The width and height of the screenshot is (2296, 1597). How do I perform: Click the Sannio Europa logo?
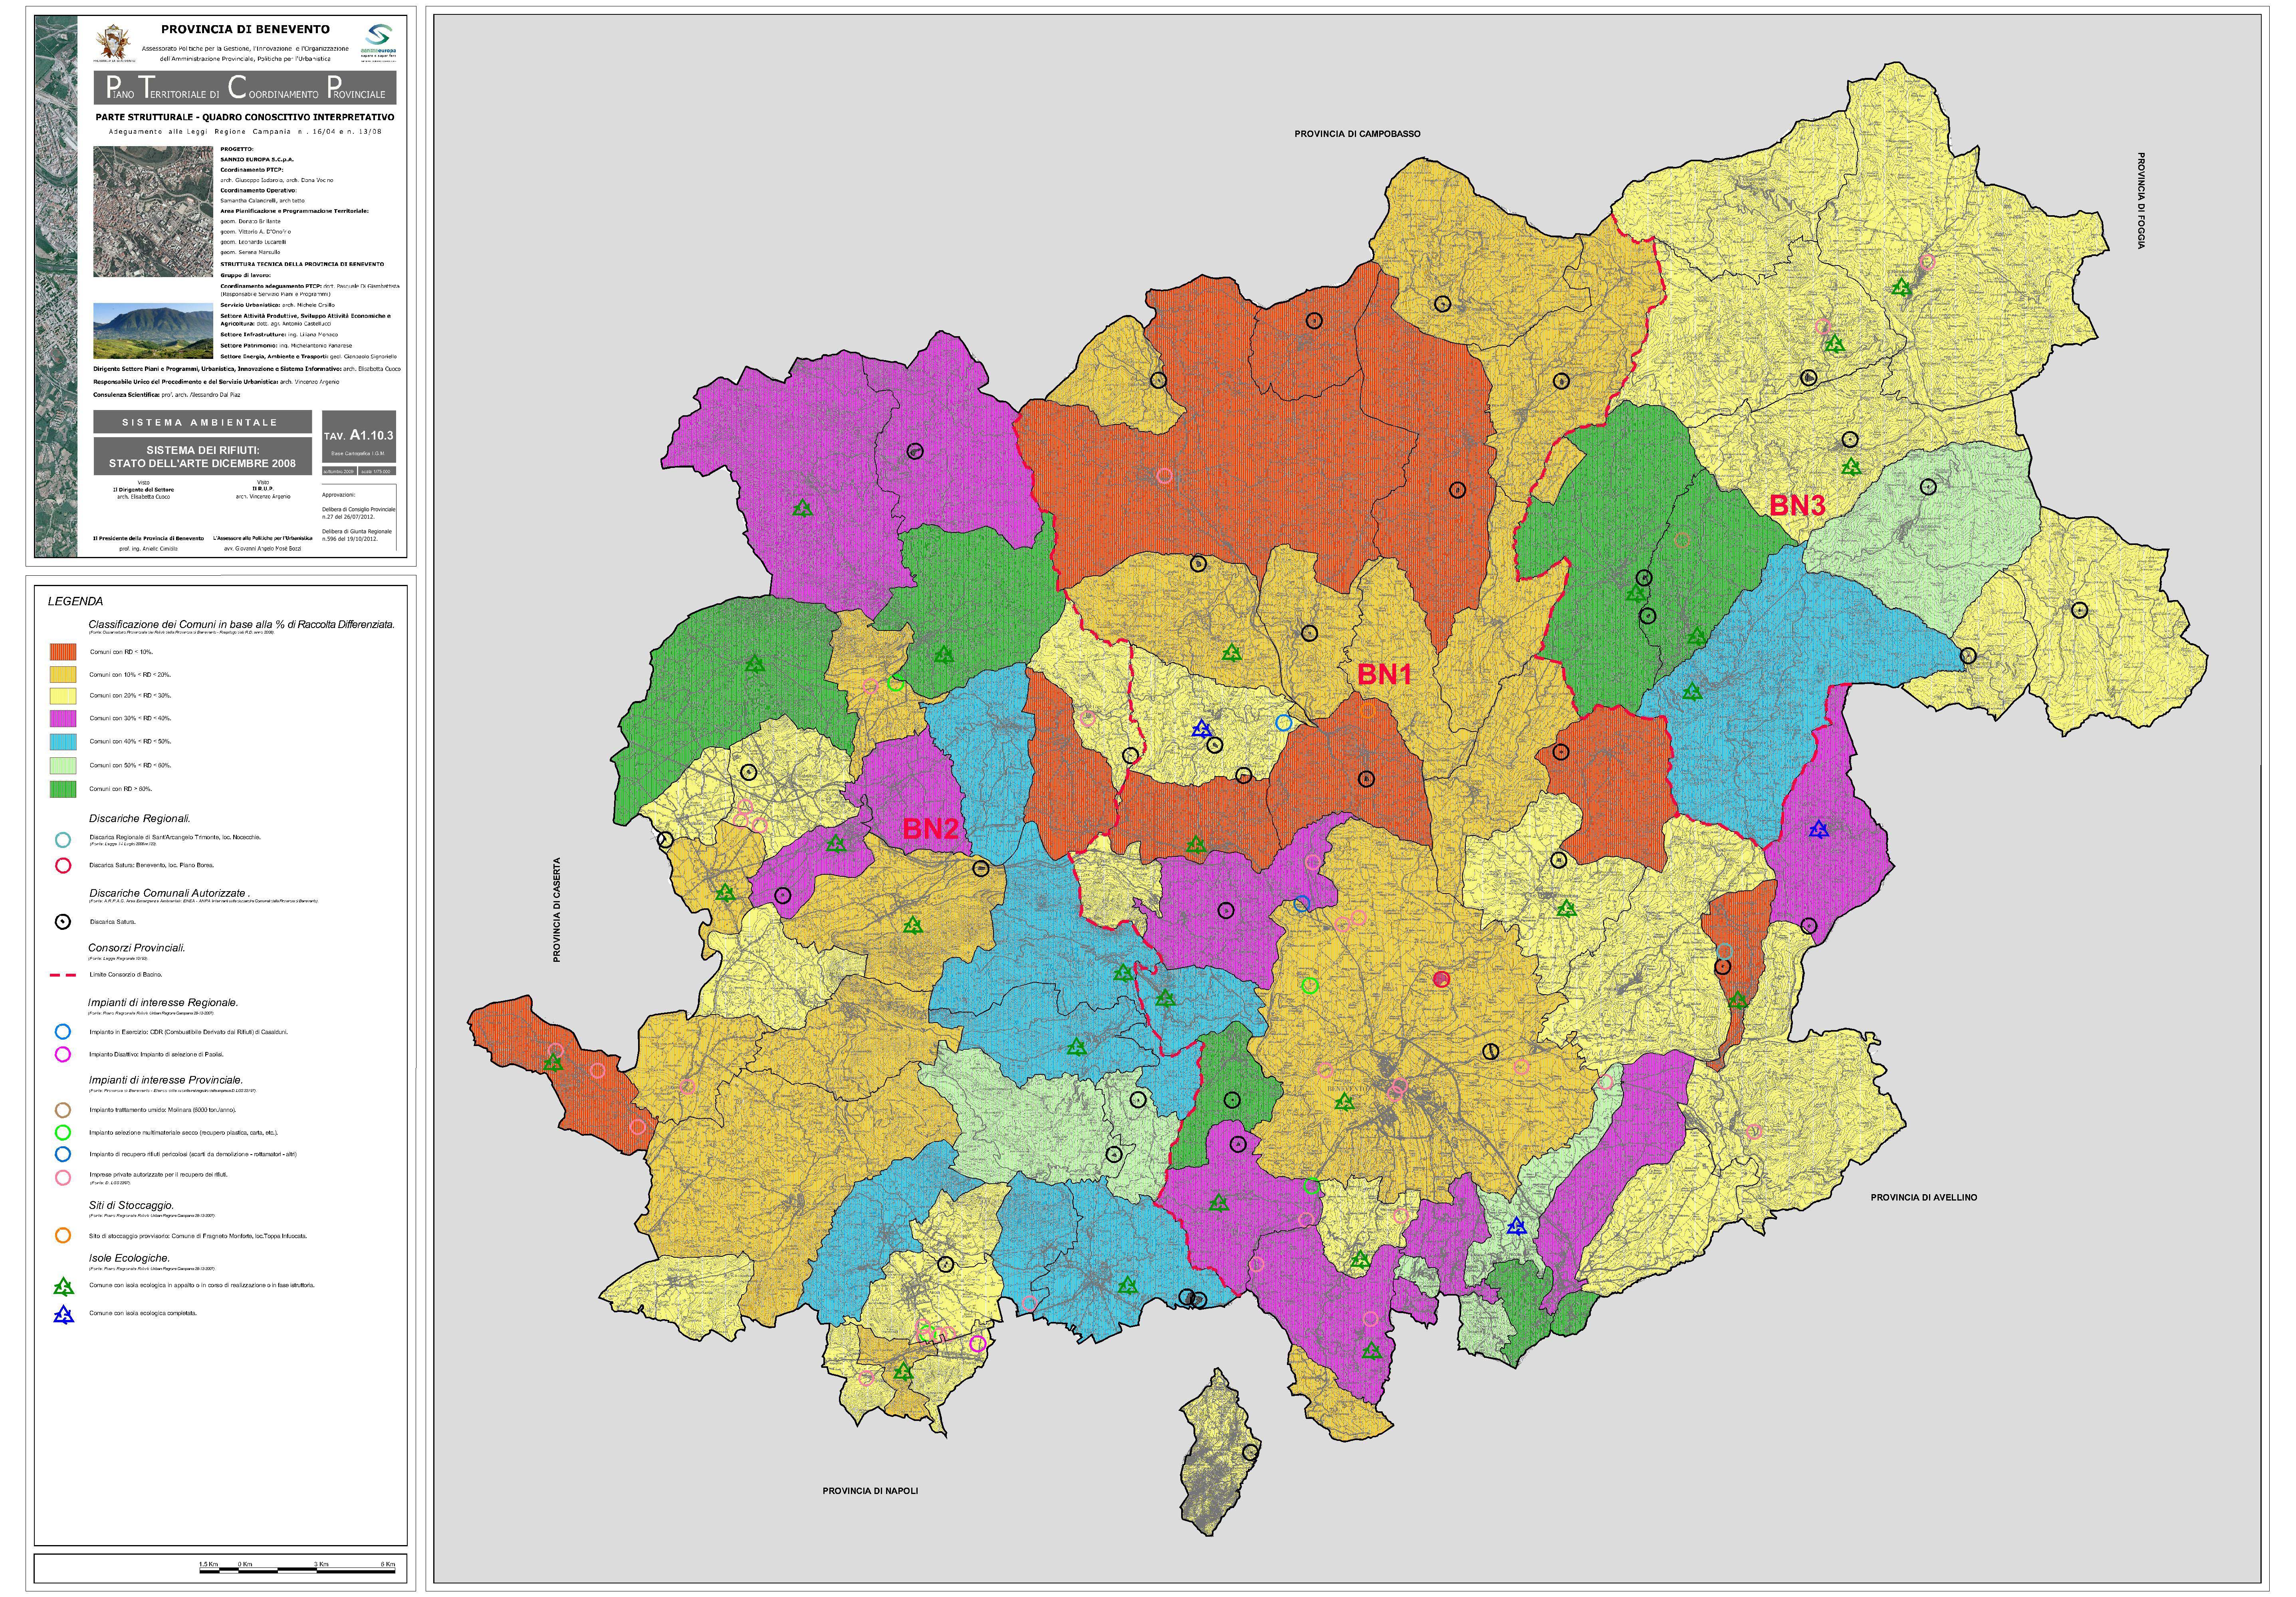(x=379, y=42)
